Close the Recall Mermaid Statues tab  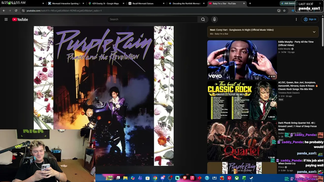[x=164, y=4]
